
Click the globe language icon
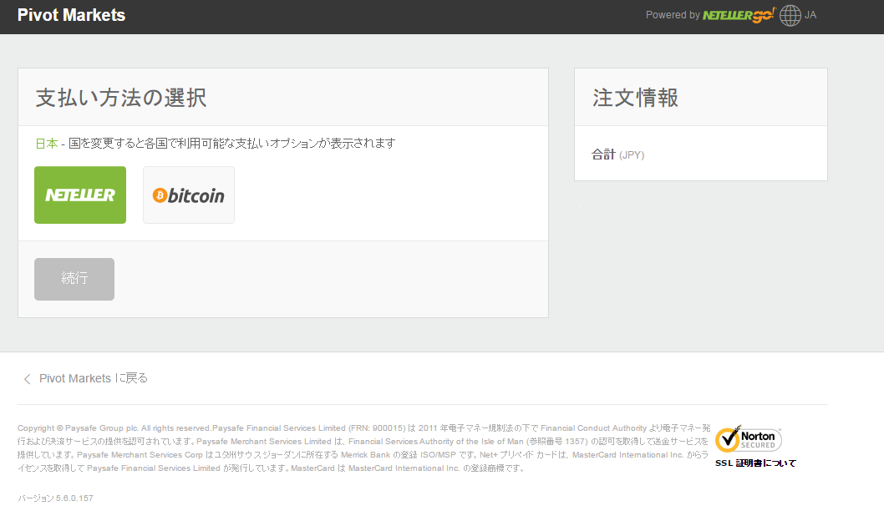coord(790,15)
